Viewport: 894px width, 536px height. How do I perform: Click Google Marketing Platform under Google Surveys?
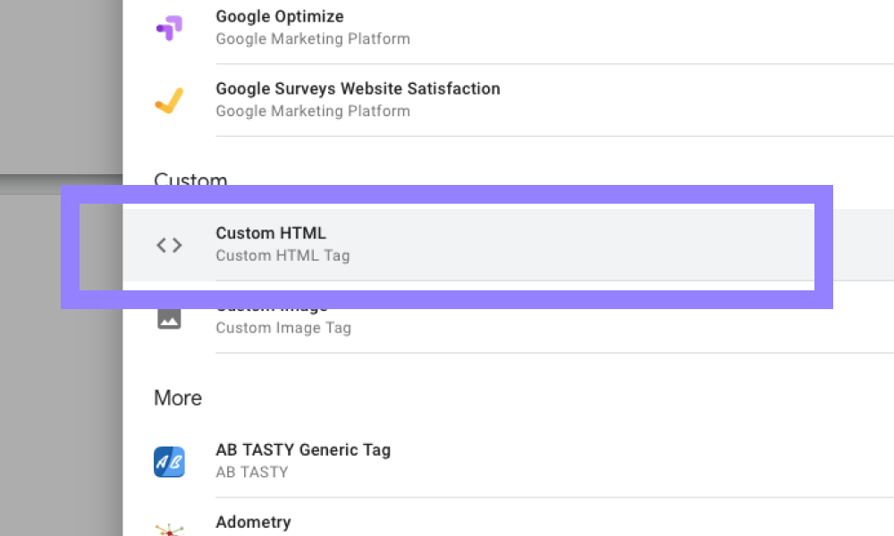point(313,112)
